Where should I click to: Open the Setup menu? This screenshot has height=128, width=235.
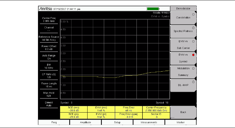click(x=117, y=122)
